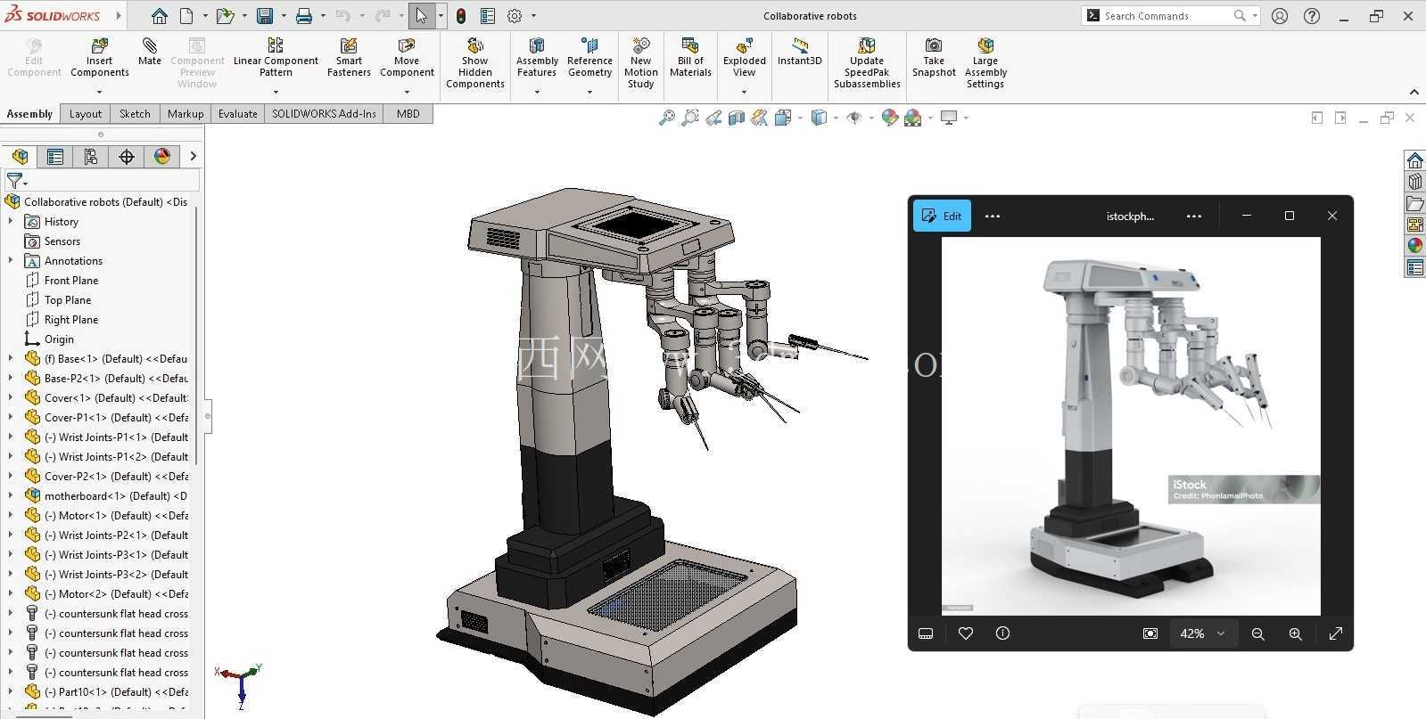Viewport: 1426px width, 719px height.
Task: Switch to the Layout tab
Action: coord(86,114)
